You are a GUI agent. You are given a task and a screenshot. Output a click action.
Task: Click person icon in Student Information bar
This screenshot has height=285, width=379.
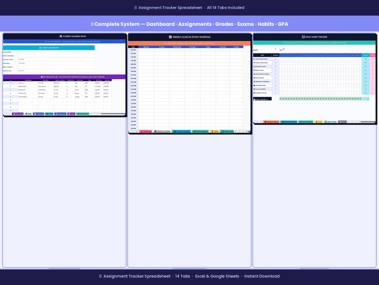click(x=40, y=48)
